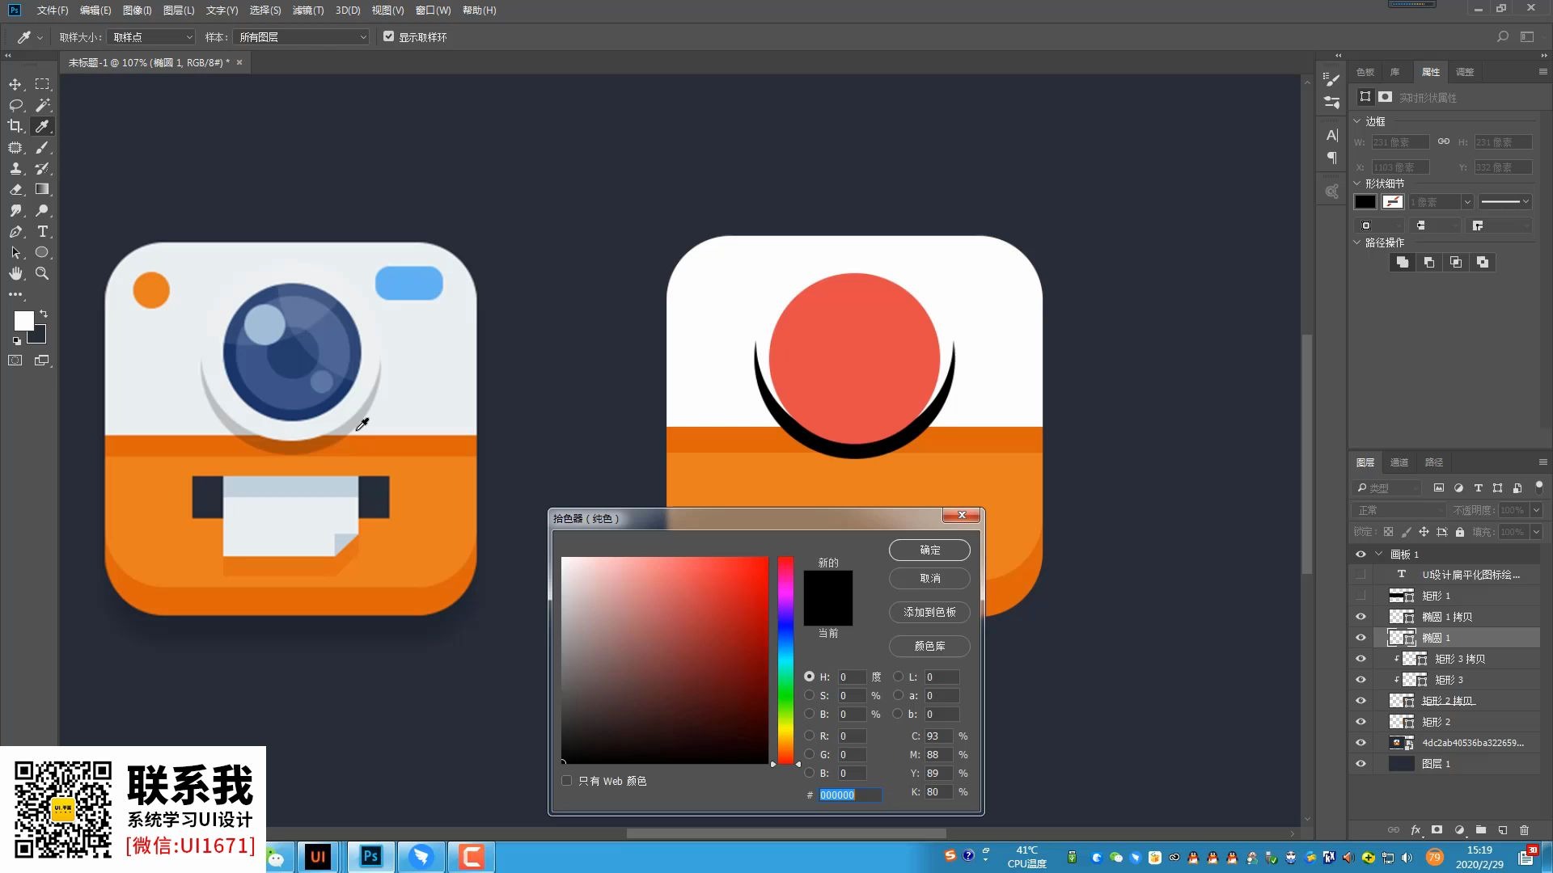Toggle the Show Sampling Ring checkbox
This screenshot has height=873, width=1553.
[x=389, y=36]
